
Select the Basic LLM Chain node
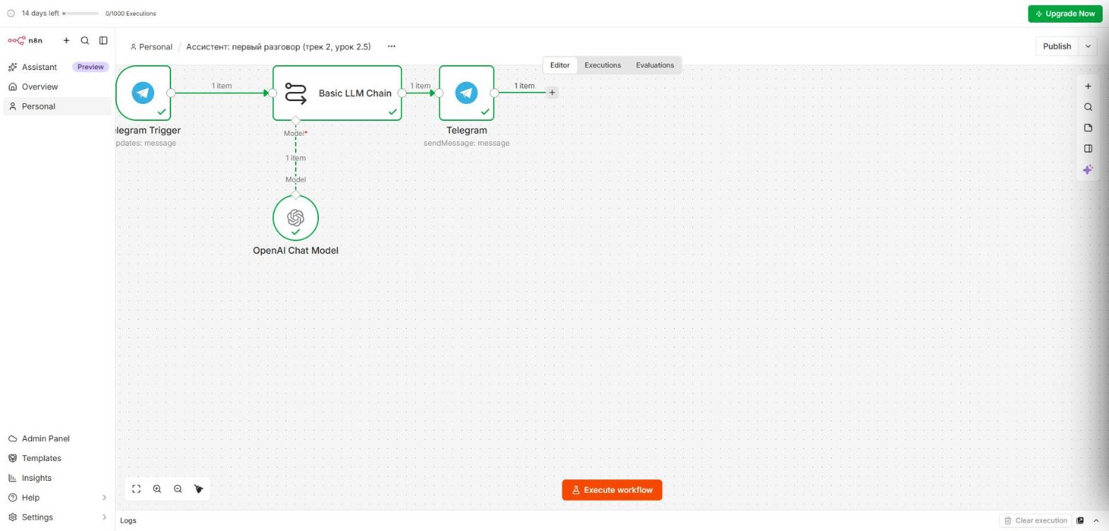[337, 93]
